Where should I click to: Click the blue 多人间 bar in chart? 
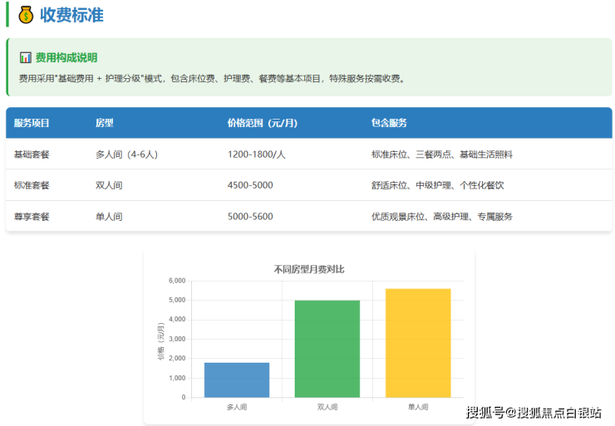(x=237, y=380)
